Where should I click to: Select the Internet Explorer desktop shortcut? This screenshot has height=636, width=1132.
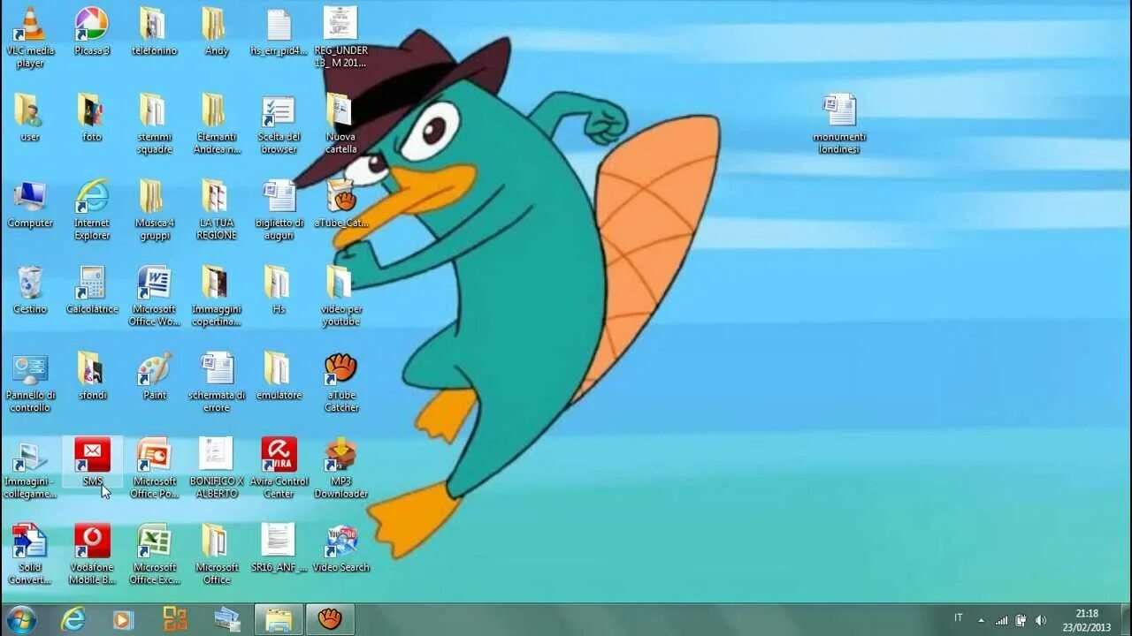coord(92,209)
